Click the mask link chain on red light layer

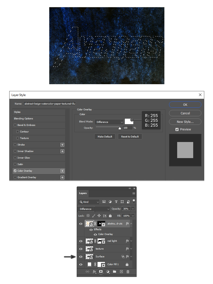click(x=95, y=241)
